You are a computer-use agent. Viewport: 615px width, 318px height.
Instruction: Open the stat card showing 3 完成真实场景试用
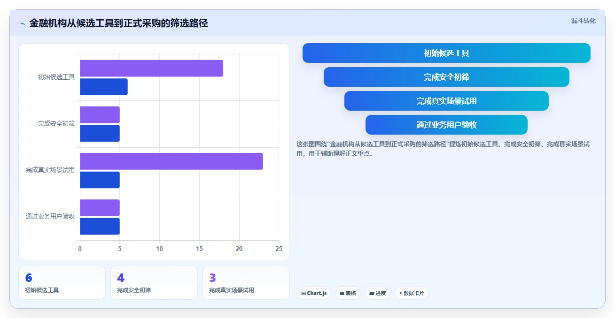coord(246,282)
